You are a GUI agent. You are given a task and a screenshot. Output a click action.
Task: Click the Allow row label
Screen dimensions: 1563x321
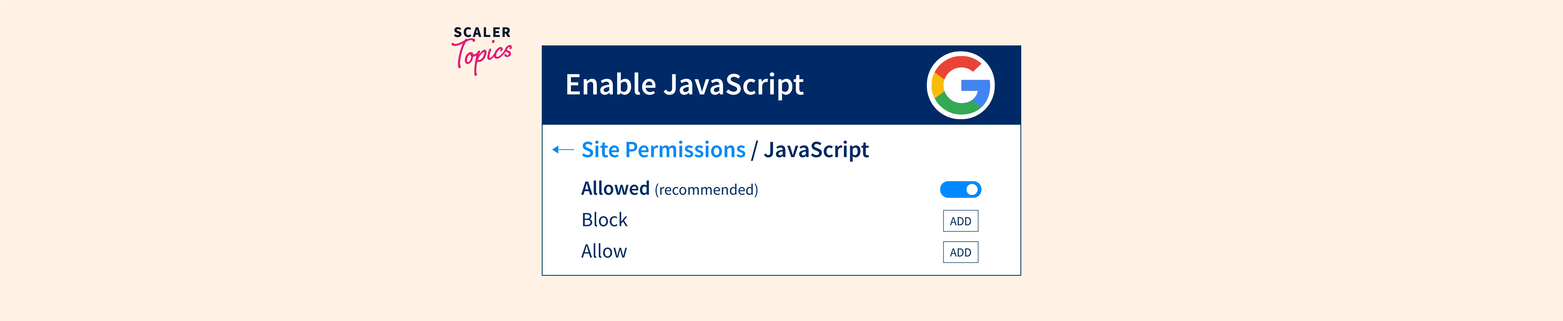pyautogui.click(x=604, y=251)
